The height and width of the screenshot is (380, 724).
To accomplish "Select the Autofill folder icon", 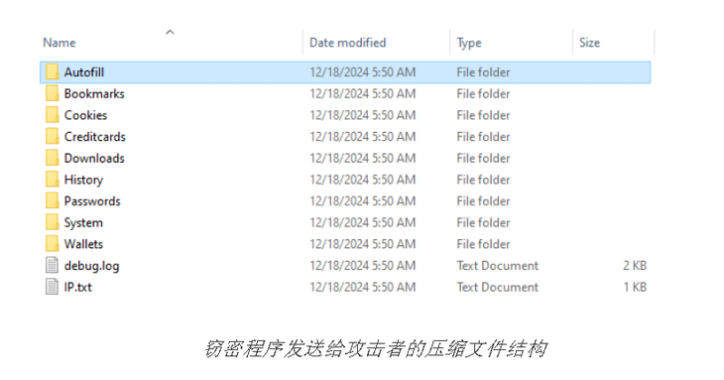I will click(x=53, y=72).
